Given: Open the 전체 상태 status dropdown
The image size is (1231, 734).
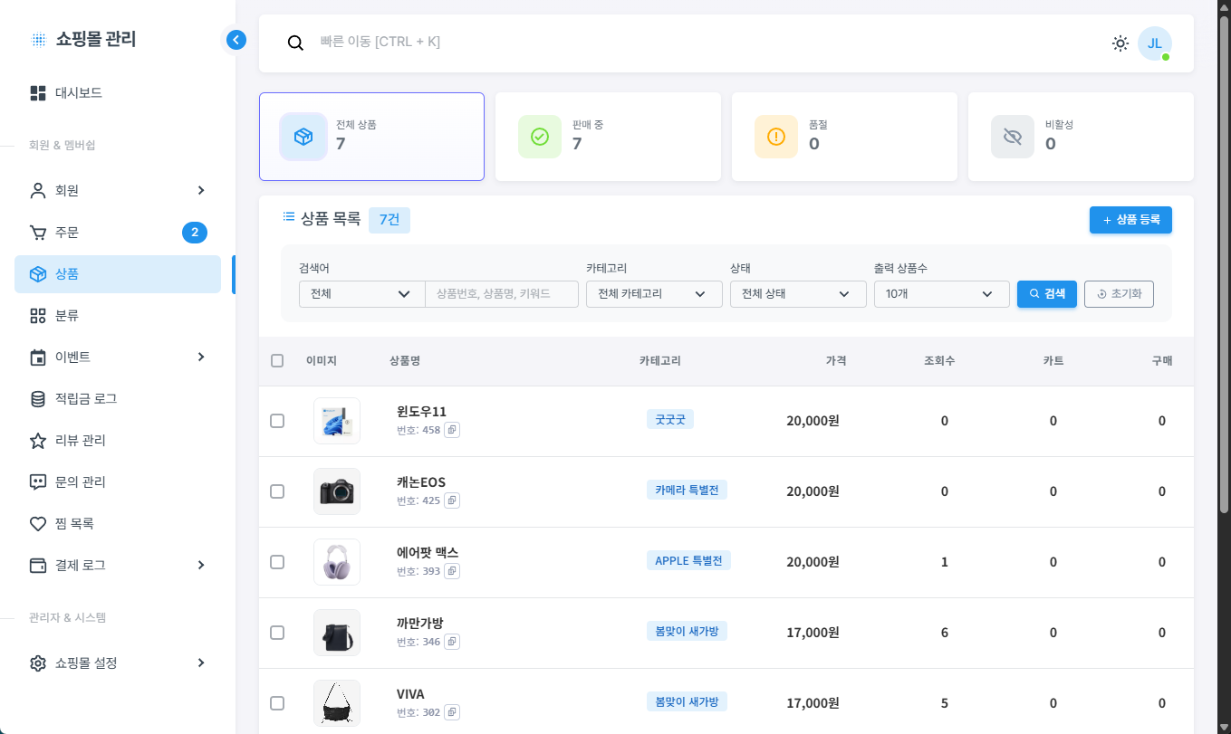Looking at the screenshot, I should [x=797, y=294].
